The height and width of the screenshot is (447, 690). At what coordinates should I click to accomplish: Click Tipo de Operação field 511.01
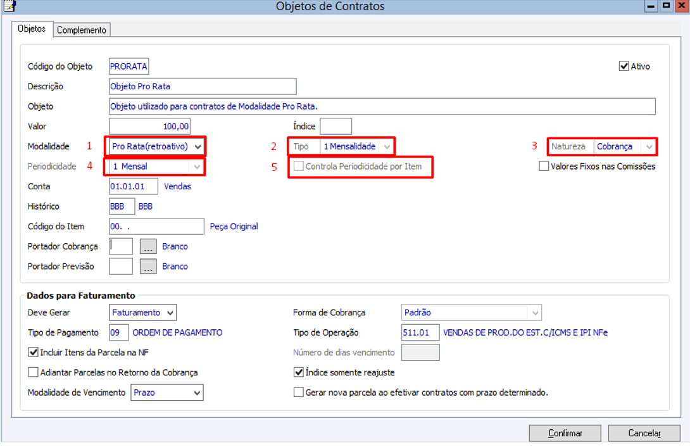(x=420, y=332)
